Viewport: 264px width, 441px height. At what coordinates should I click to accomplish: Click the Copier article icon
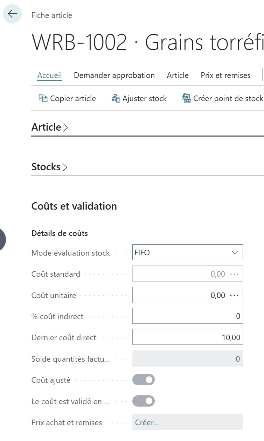tap(43, 98)
